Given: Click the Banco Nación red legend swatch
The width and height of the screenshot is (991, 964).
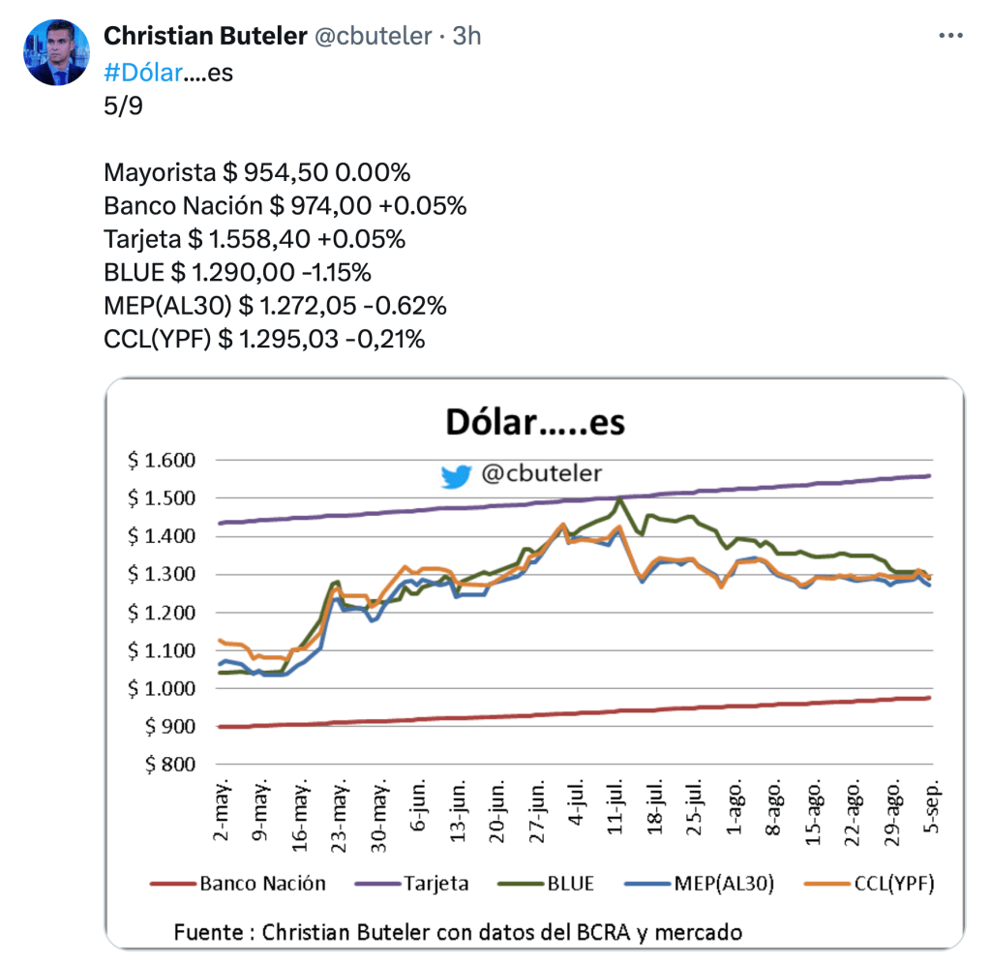Looking at the screenshot, I should click(x=172, y=883).
